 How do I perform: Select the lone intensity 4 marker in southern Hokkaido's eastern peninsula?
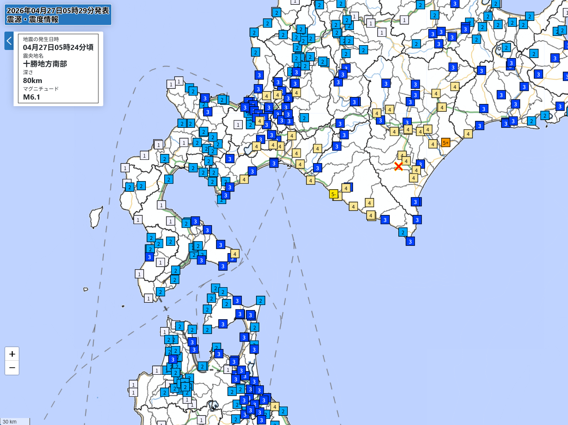(x=235, y=254)
